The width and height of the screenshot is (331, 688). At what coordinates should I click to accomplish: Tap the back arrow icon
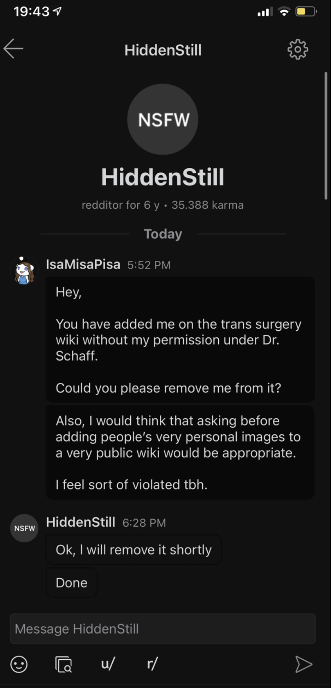pyautogui.click(x=13, y=48)
